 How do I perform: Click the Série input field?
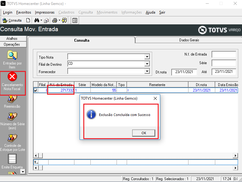point(224,63)
